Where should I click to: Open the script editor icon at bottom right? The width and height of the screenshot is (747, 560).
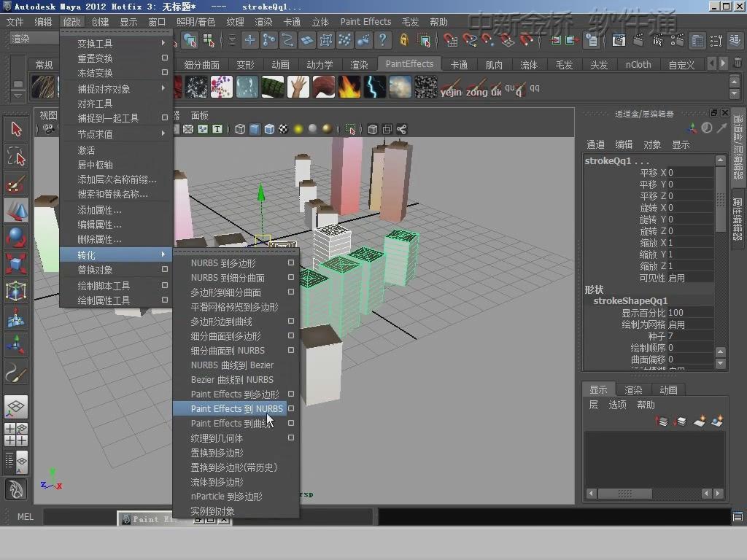[738, 517]
